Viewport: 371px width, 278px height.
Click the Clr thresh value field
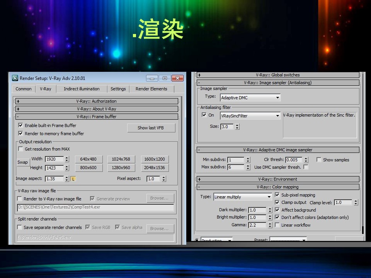pos(294,160)
